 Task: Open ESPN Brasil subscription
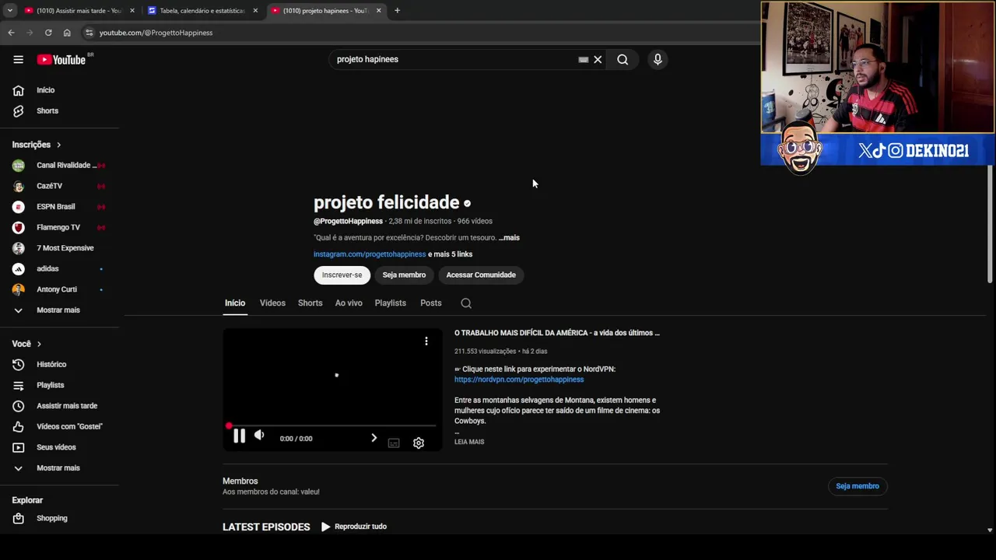tap(59, 207)
